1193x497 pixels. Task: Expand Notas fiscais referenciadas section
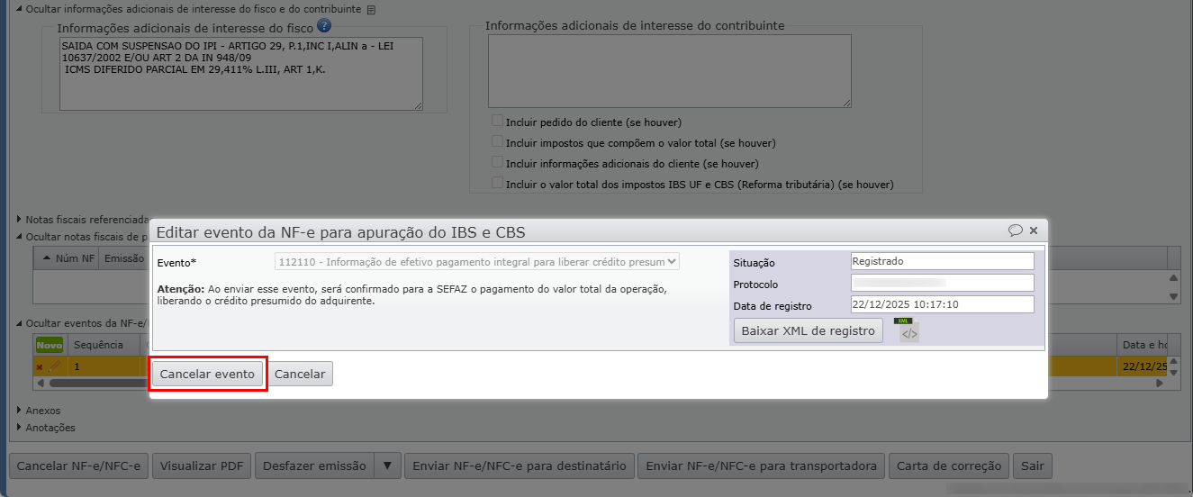(x=20, y=219)
